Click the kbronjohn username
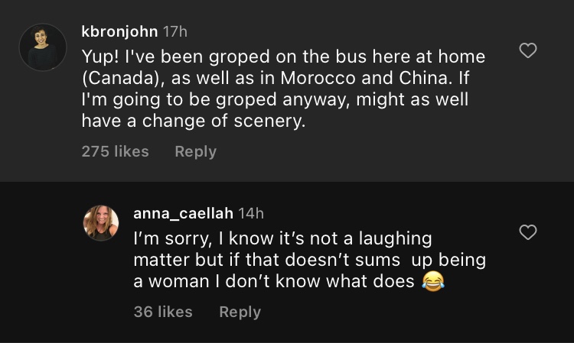Viewport: 574px width, 343px height. [x=119, y=31]
